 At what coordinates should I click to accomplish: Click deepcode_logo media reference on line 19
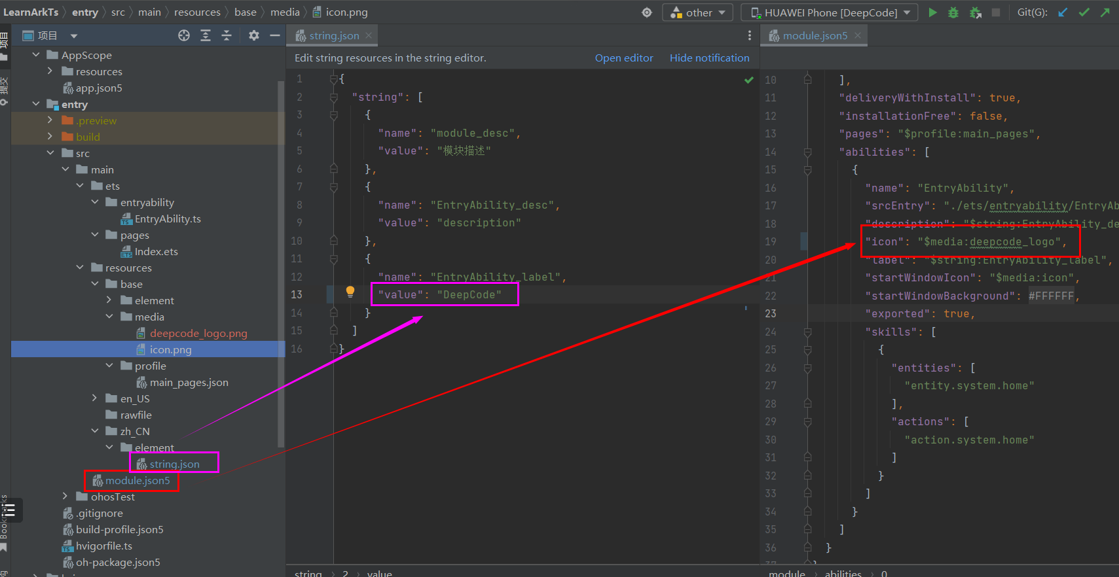coord(1012,241)
